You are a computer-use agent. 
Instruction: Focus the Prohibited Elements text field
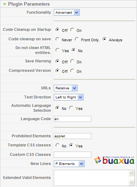(x=72, y=136)
